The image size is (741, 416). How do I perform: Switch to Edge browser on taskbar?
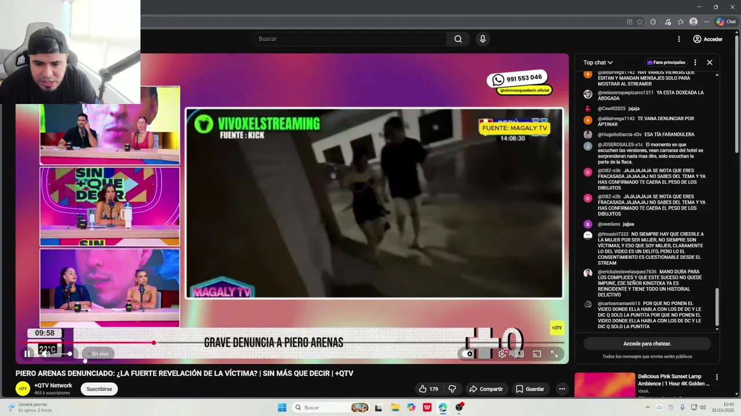coord(443,407)
